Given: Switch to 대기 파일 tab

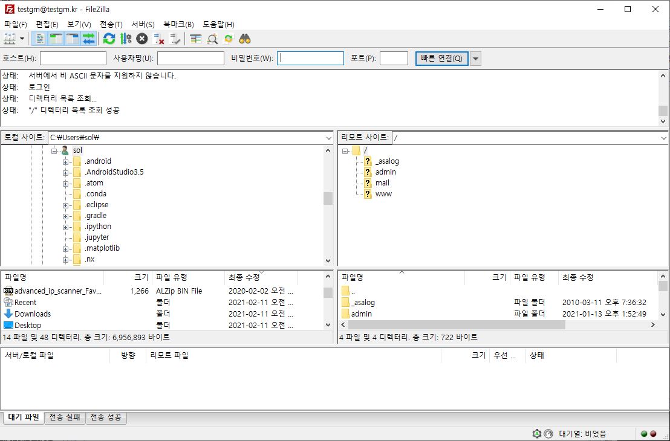Looking at the screenshot, I should (x=24, y=417).
